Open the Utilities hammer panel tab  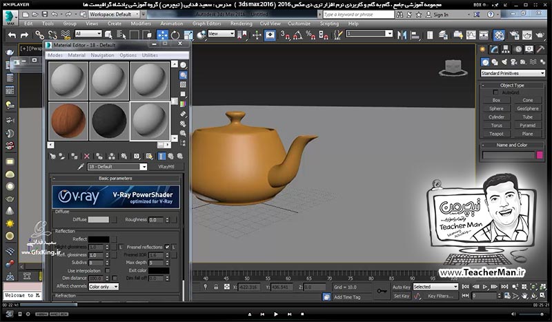pyautogui.click(x=540, y=49)
